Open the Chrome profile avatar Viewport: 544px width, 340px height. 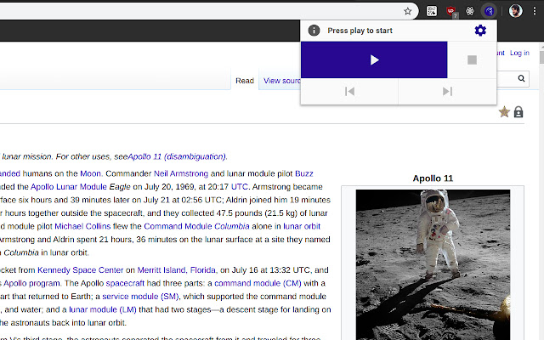coord(515,11)
